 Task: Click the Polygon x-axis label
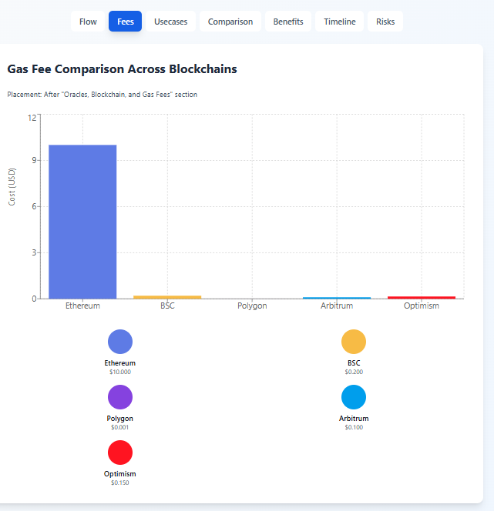click(252, 306)
